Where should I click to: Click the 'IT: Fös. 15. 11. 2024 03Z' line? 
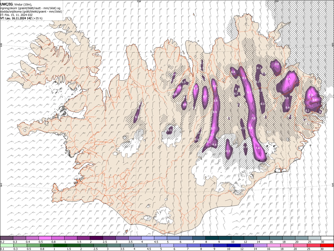tap(17, 15)
